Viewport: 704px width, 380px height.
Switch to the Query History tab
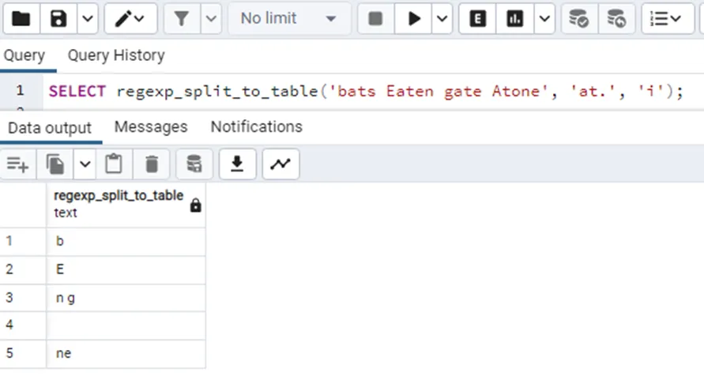tap(116, 55)
